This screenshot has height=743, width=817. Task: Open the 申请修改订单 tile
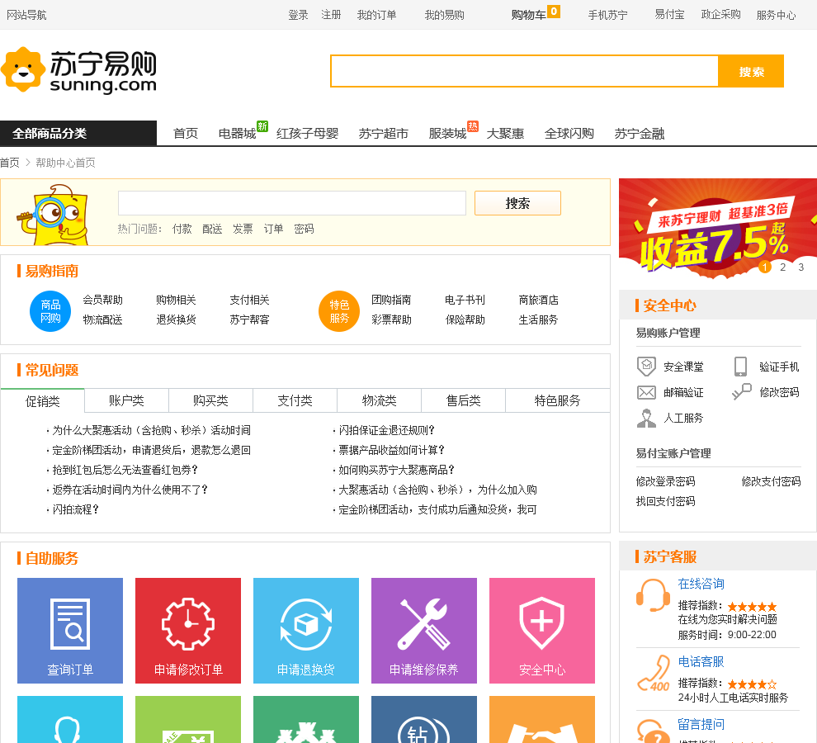[x=188, y=631]
